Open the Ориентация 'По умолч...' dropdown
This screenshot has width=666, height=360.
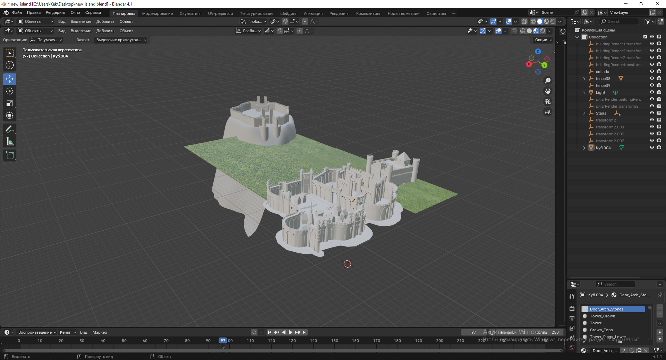coord(46,40)
